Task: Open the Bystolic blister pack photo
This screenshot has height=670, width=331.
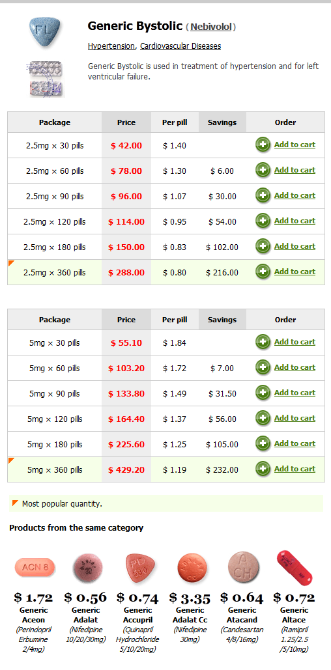Action: (46, 79)
